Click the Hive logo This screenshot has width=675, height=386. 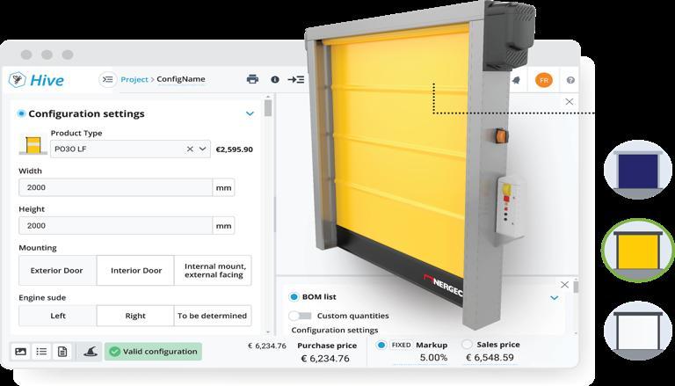36,80
